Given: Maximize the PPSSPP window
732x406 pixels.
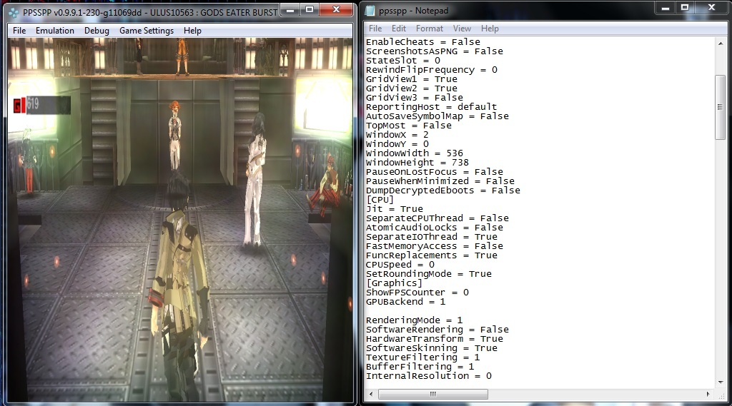Looking at the screenshot, I should click(x=309, y=10).
